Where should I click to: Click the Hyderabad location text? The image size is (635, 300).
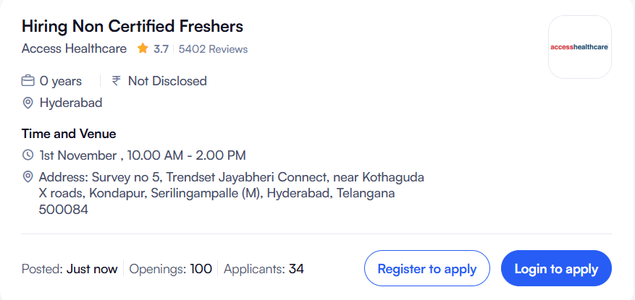[x=71, y=103]
